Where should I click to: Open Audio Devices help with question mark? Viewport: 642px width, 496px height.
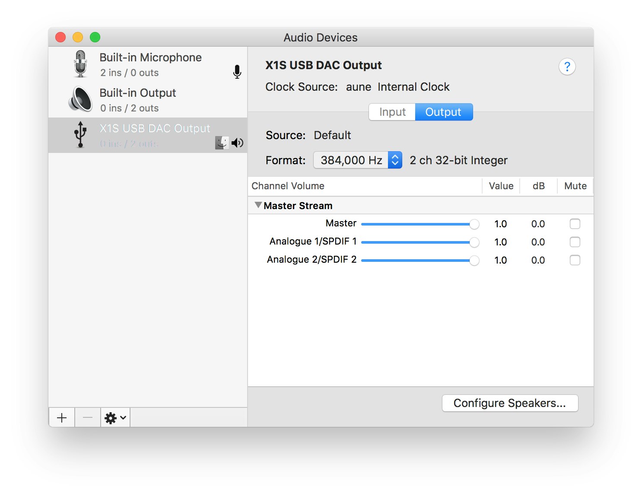pos(567,67)
